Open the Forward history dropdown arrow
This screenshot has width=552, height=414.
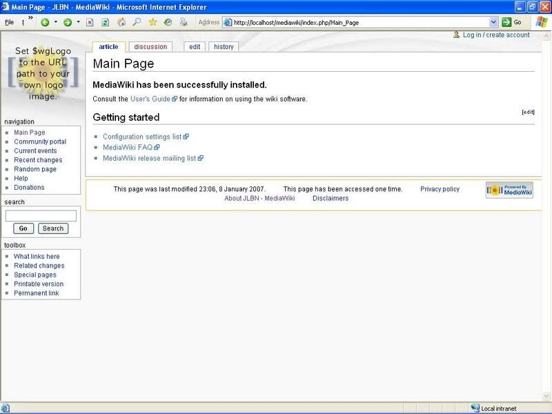click(78, 22)
